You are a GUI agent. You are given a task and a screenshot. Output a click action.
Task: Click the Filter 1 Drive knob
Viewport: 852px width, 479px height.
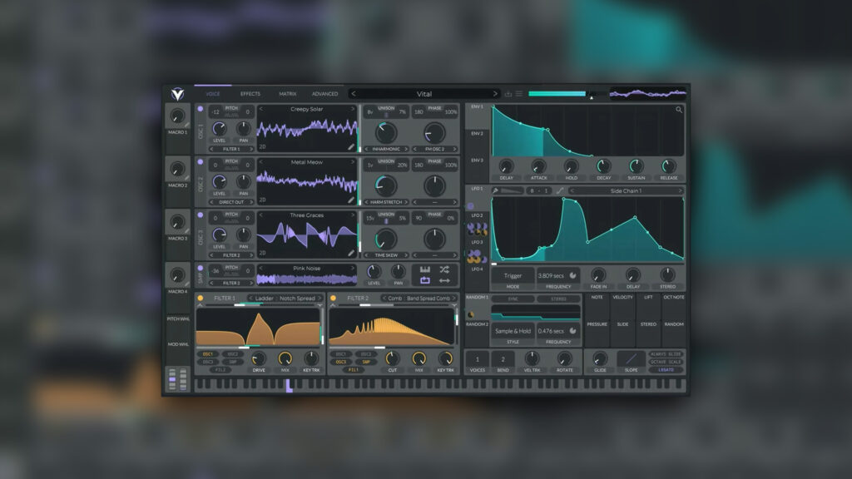pos(259,358)
